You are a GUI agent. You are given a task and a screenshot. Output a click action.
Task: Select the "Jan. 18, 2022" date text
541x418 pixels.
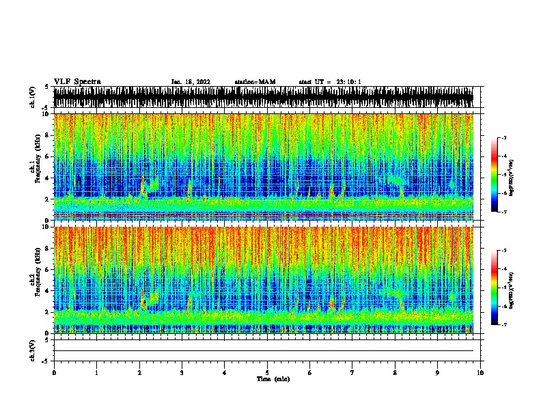[x=191, y=82]
